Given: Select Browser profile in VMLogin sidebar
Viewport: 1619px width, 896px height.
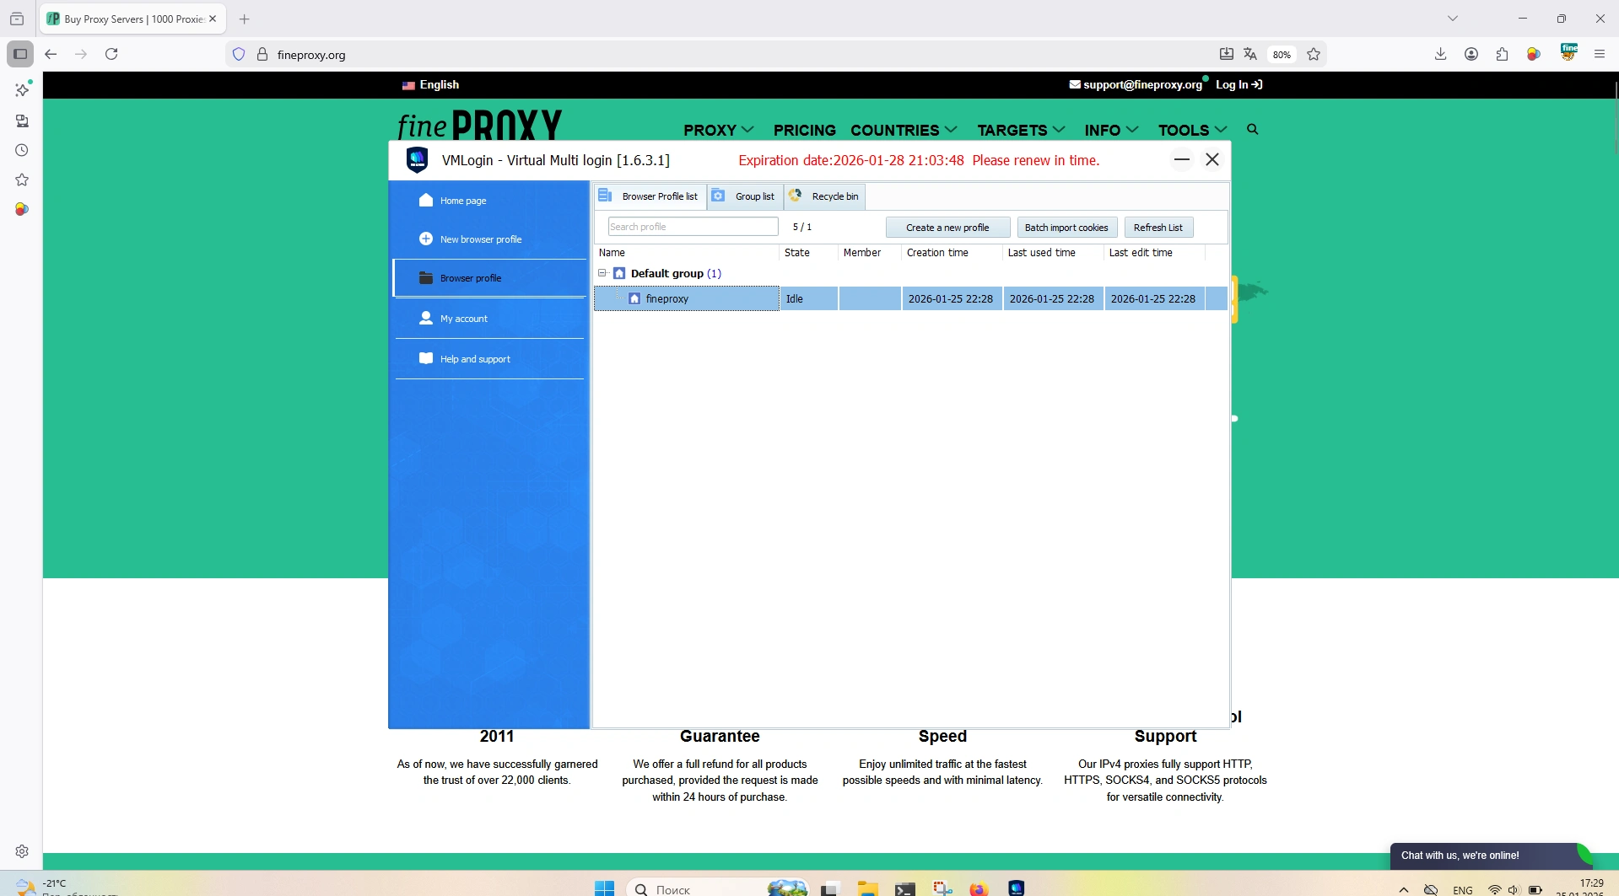Looking at the screenshot, I should pyautogui.click(x=489, y=278).
